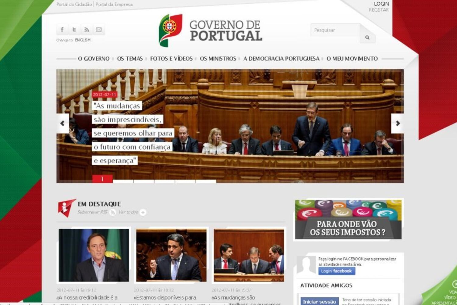The height and width of the screenshot is (305, 457).
Task: Go to previous slide arrow
Action: (62, 123)
